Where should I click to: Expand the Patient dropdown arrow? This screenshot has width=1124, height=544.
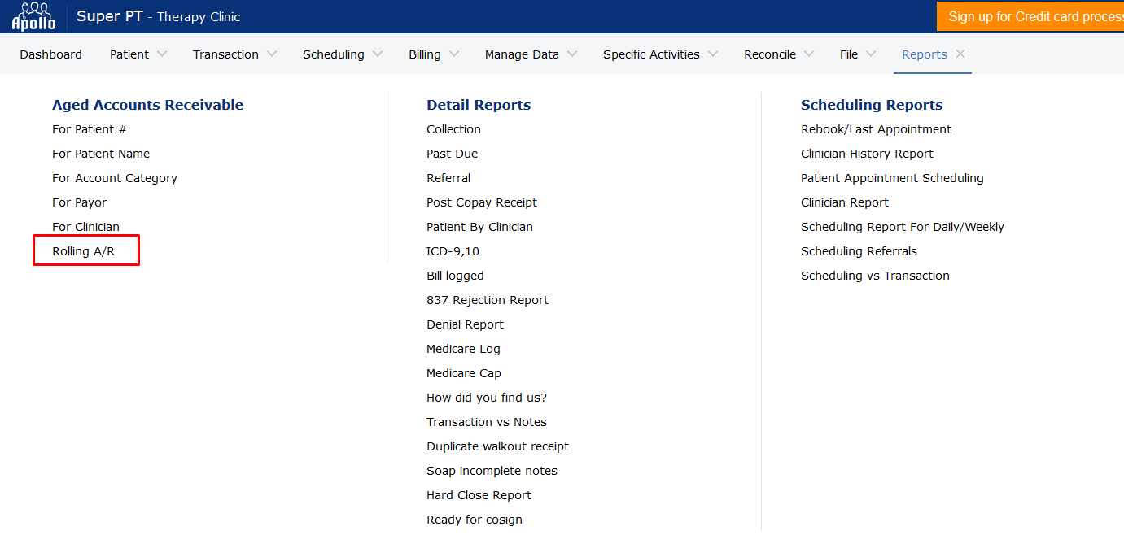tap(161, 54)
